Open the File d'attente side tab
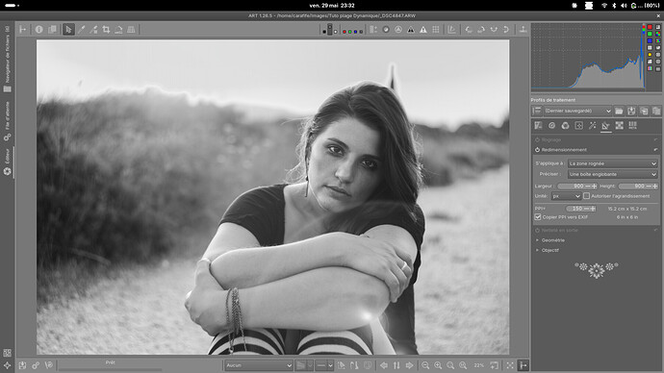 tap(7, 121)
